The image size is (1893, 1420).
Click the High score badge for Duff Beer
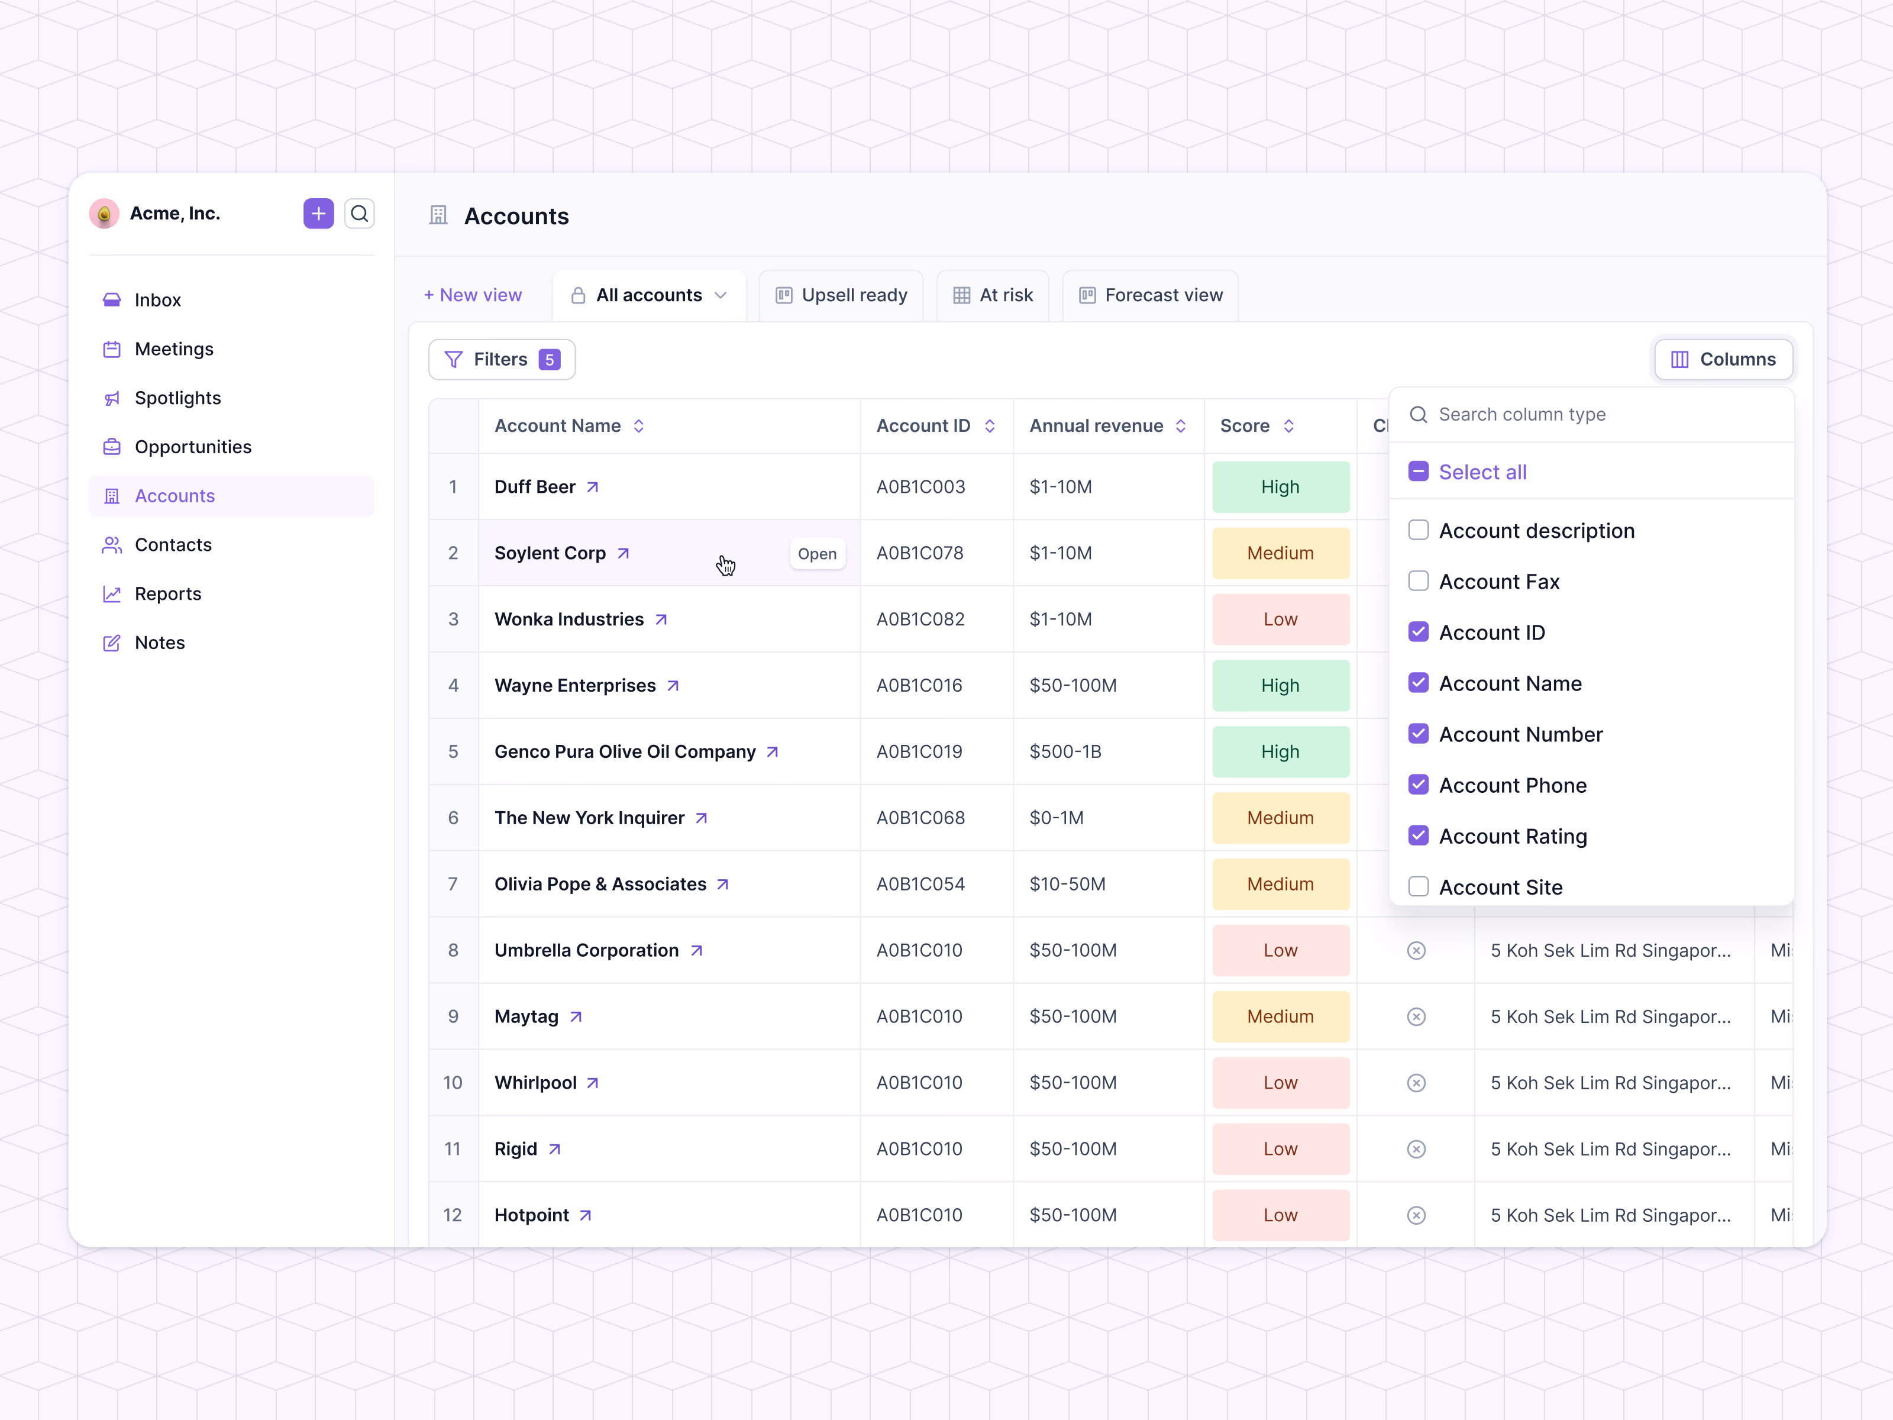click(x=1280, y=487)
